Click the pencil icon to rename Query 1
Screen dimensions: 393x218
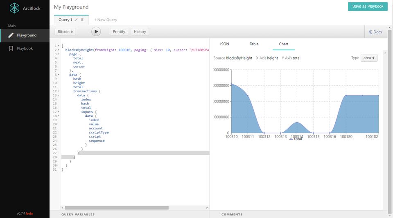(76, 20)
